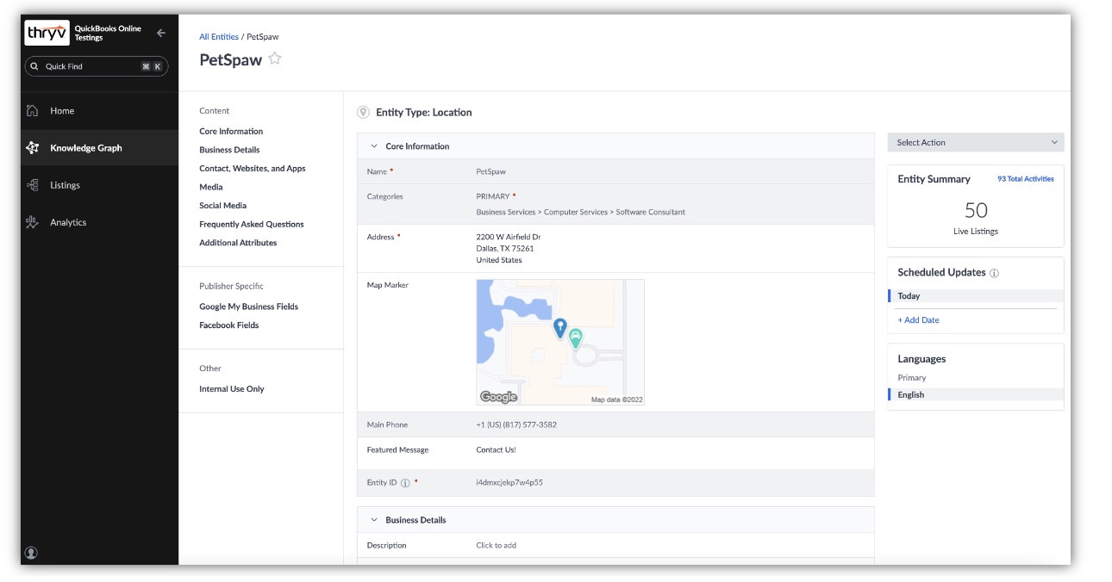Open Internal Use Only section
The height and width of the screenshot is (582, 1112).
point(232,389)
